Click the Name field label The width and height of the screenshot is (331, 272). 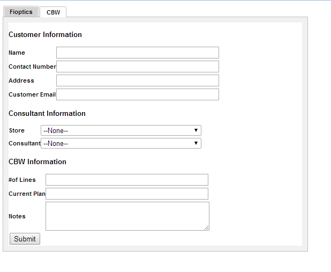[17, 53]
